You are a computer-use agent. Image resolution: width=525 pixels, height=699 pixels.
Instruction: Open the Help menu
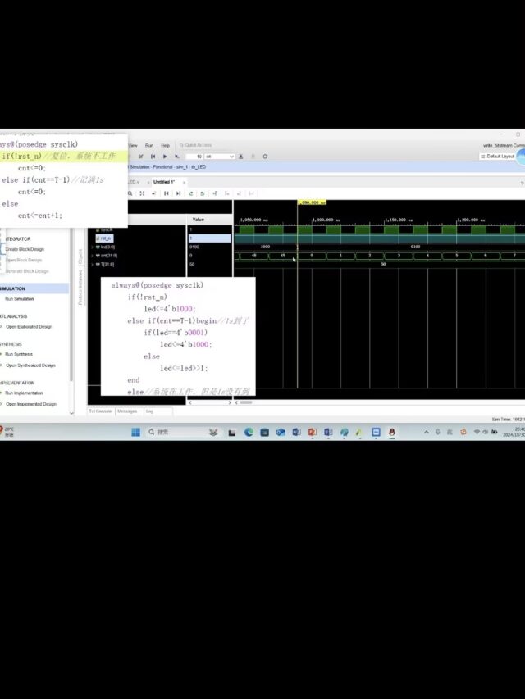165,145
